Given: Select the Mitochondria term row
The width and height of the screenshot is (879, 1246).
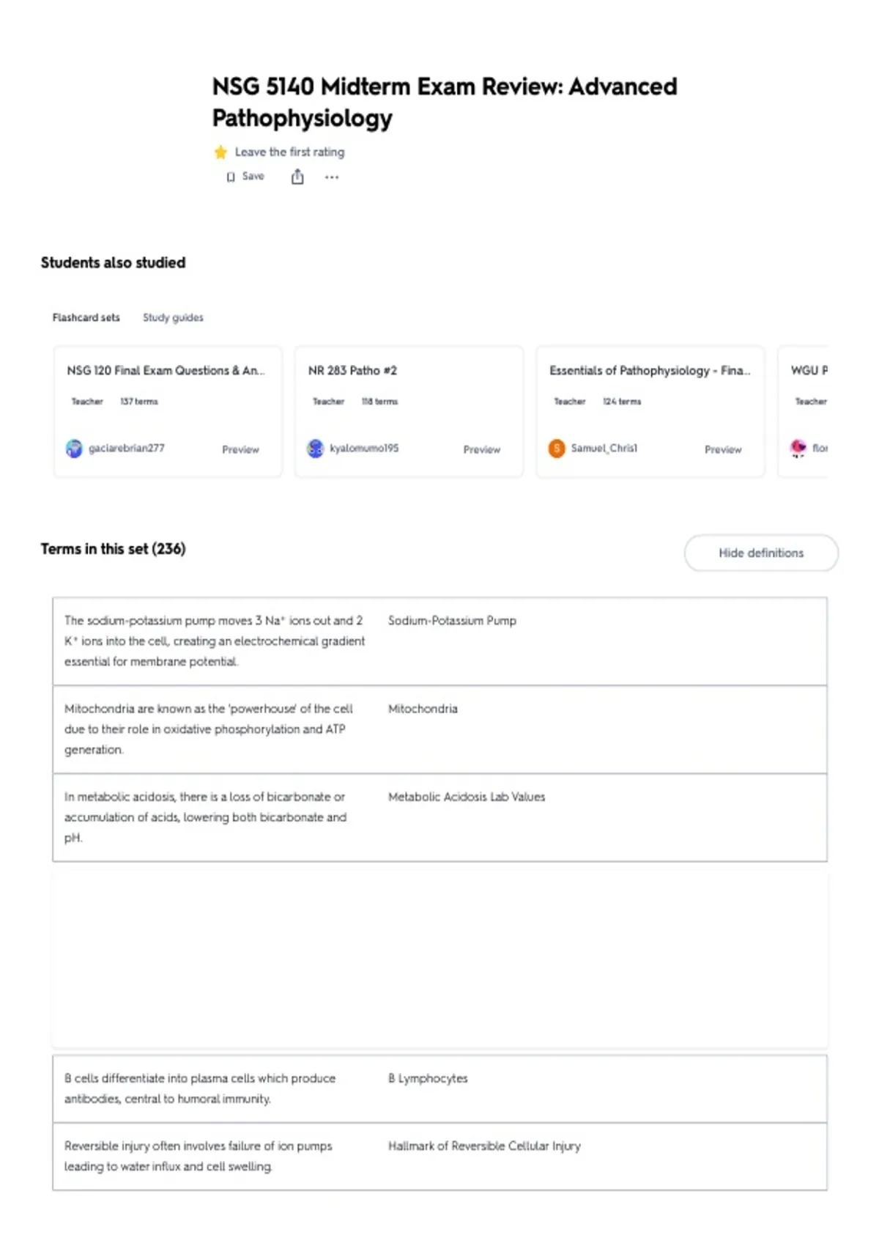Looking at the screenshot, I should [439, 729].
